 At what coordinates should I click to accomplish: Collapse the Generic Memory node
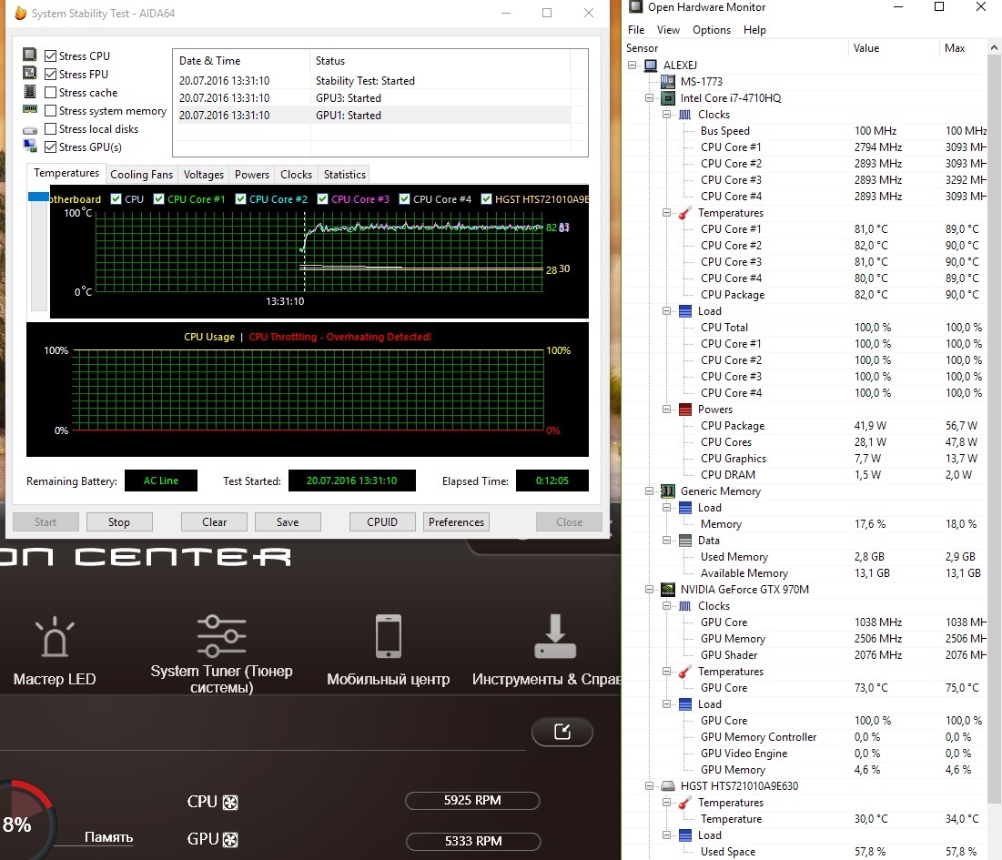(649, 491)
